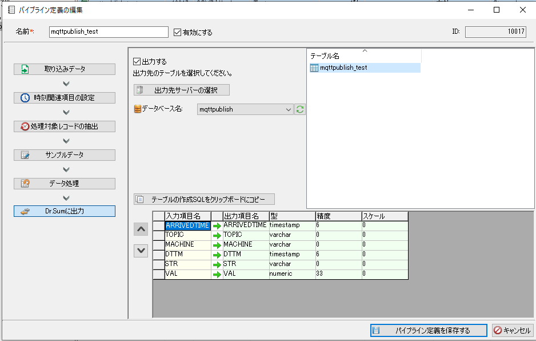The height and width of the screenshot is (341, 536).
Task: Copy table creation SQL to clipboard
Action: 204,199
